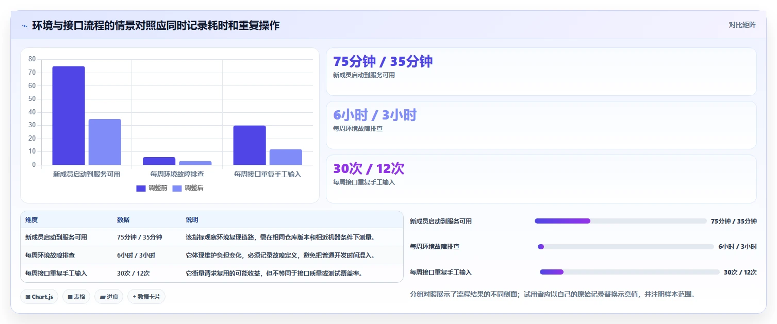Click the 75分钟 / 35分钟 table cell
The height and width of the screenshot is (324, 777).
click(x=140, y=237)
